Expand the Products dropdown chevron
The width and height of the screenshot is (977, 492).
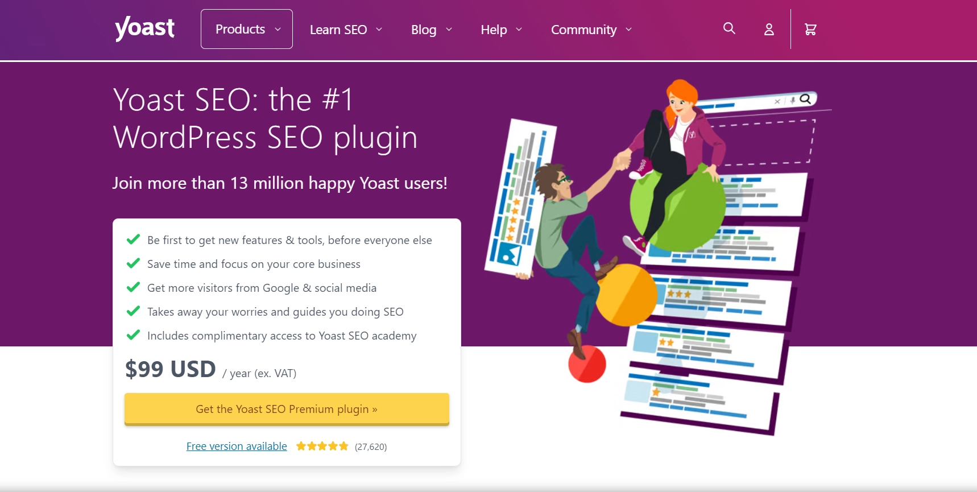click(x=278, y=30)
